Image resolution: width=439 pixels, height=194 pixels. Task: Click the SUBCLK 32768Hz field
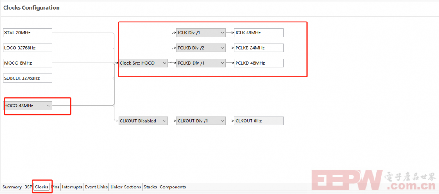coord(27,78)
